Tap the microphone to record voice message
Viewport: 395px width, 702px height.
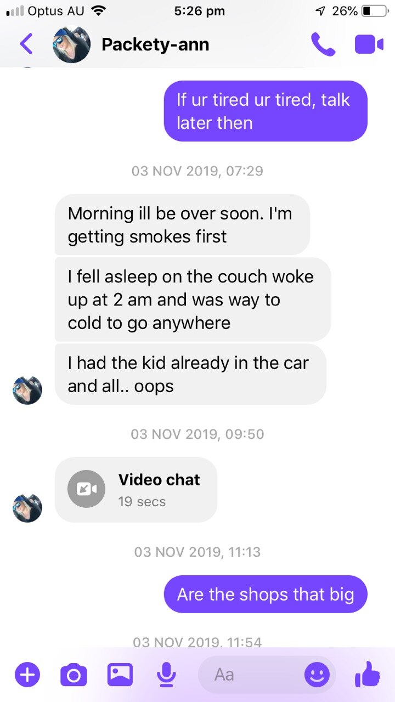click(166, 675)
